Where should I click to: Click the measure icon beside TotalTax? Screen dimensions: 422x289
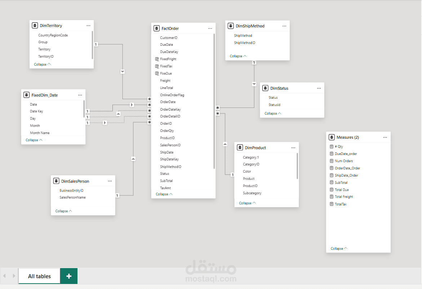(x=332, y=204)
